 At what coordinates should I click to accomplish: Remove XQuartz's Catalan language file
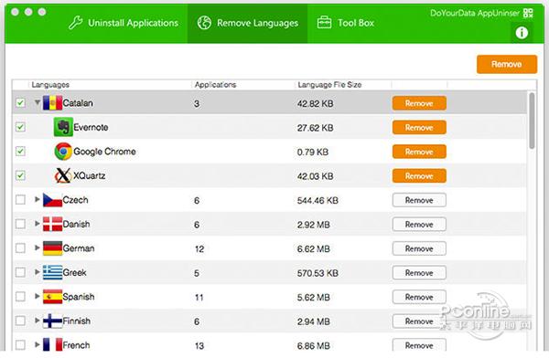419,176
